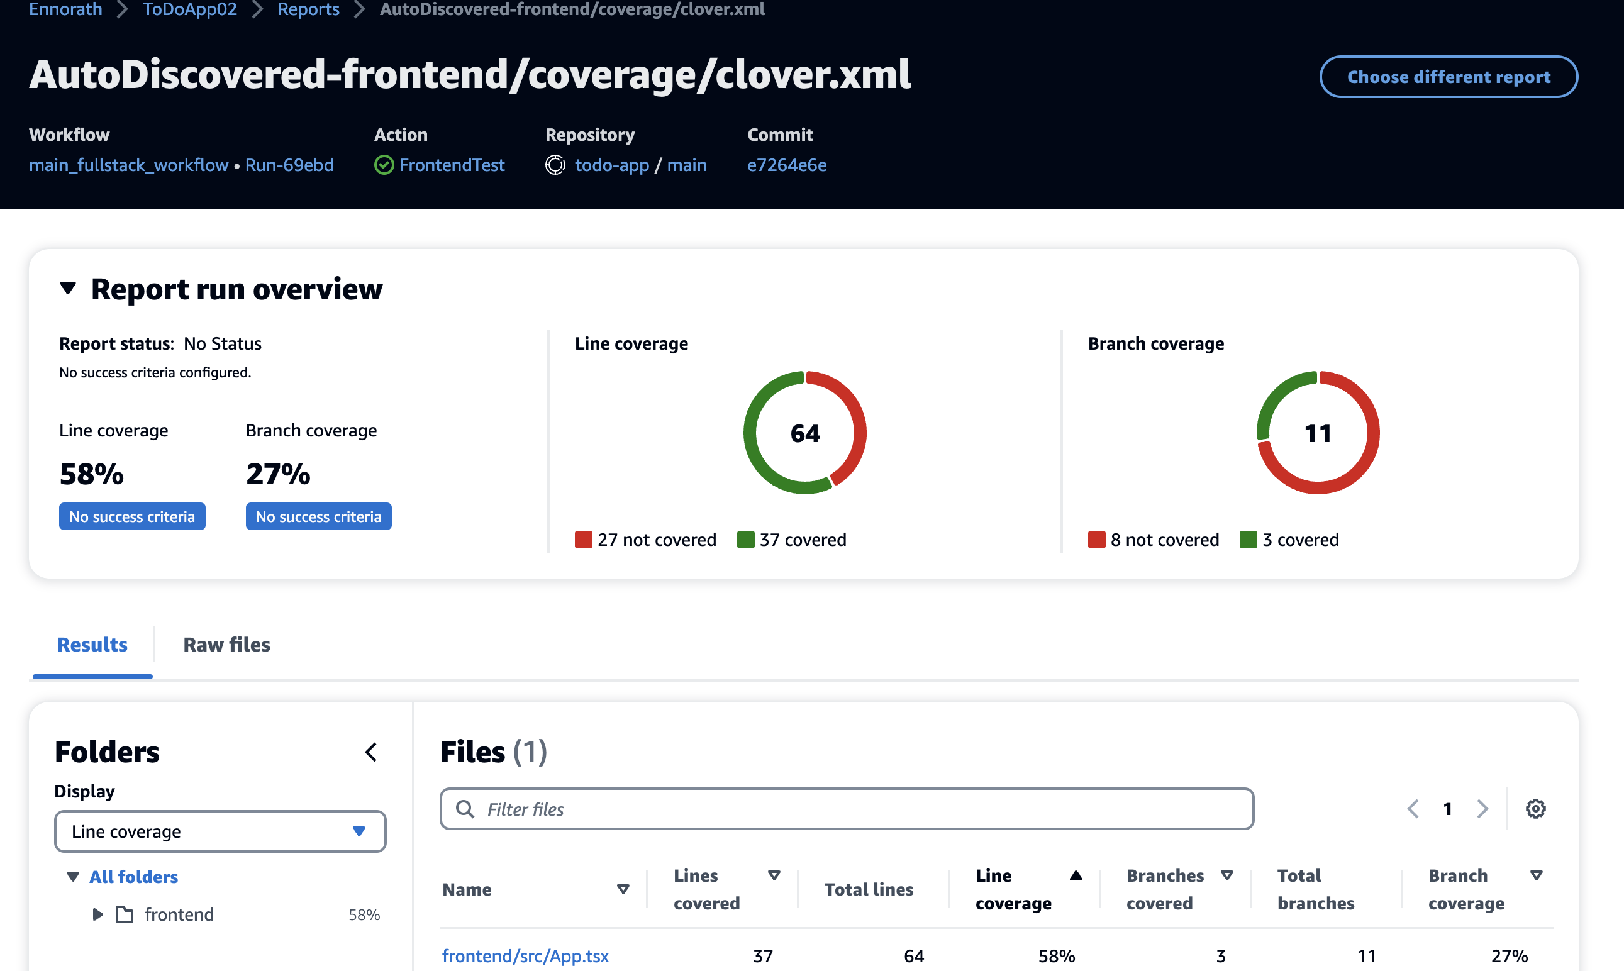Open the FrontendTest action link
1624x971 pixels.
tap(452, 165)
